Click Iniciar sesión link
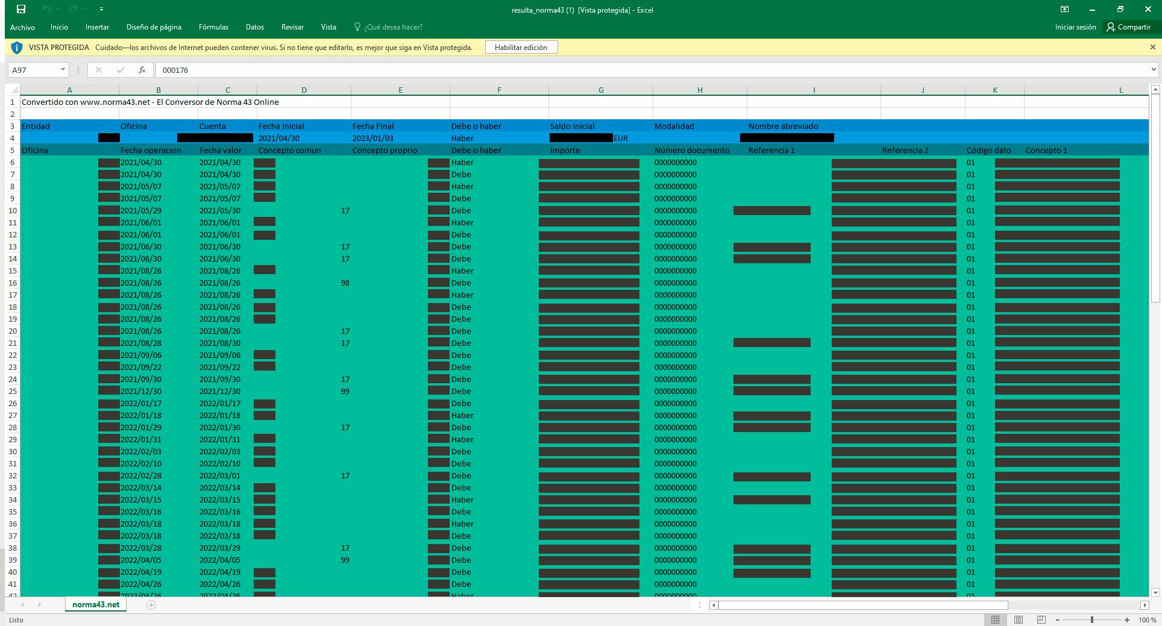This screenshot has width=1162, height=626. pyautogui.click(x=1075, y=27)
